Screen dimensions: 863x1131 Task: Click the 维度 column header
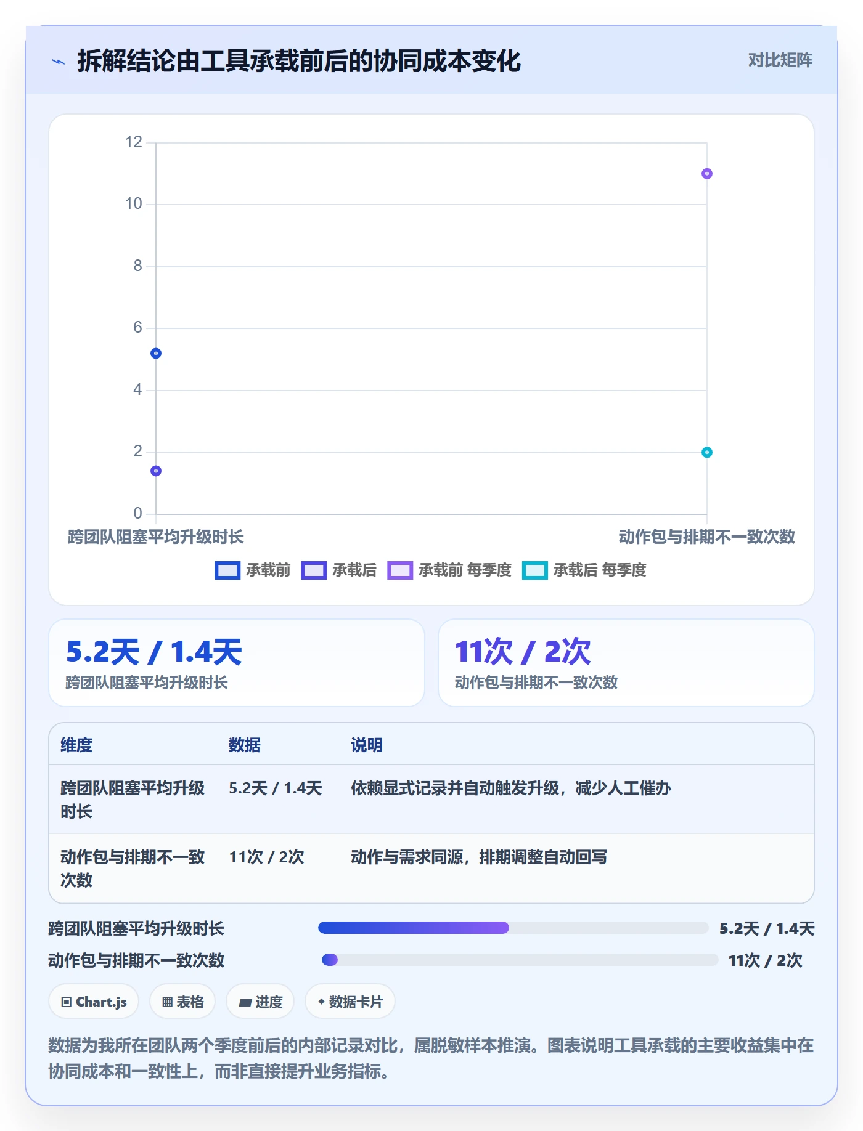coord(76,745)
